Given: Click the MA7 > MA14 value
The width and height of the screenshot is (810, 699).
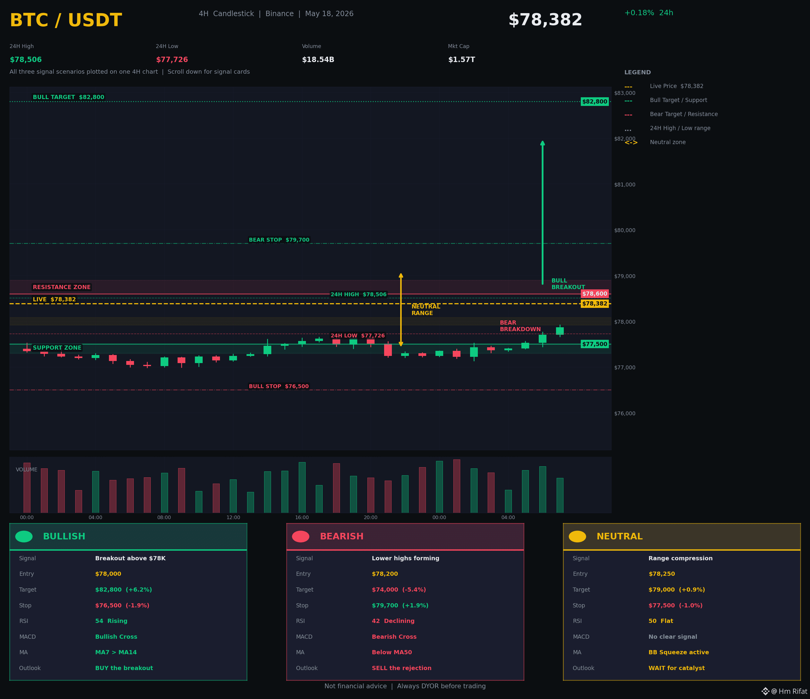Looking at the screenshot, I should pyautogui.click(x=116, y=652).
